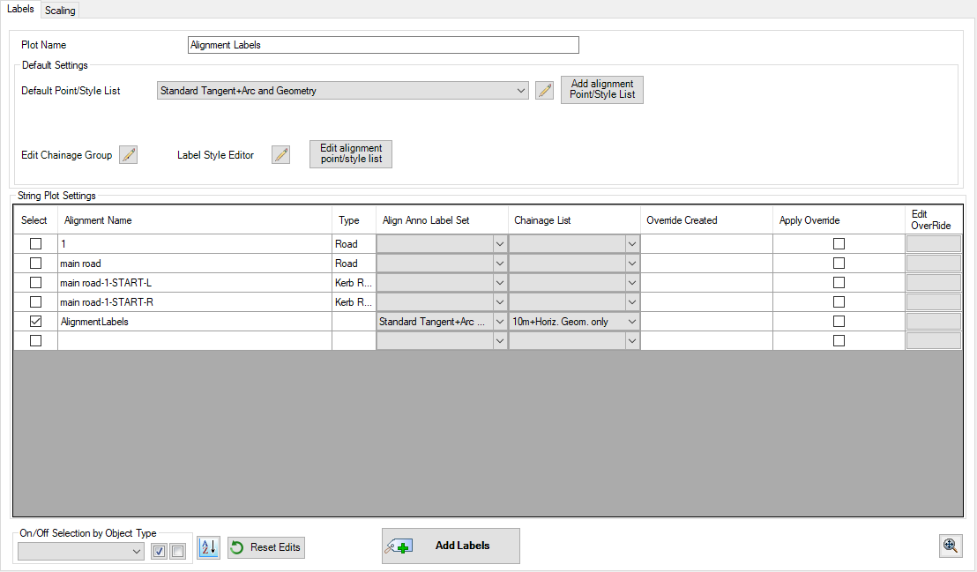977x572 pixels.
Task: Click the Plot Name text field
Action: (384, 45)
